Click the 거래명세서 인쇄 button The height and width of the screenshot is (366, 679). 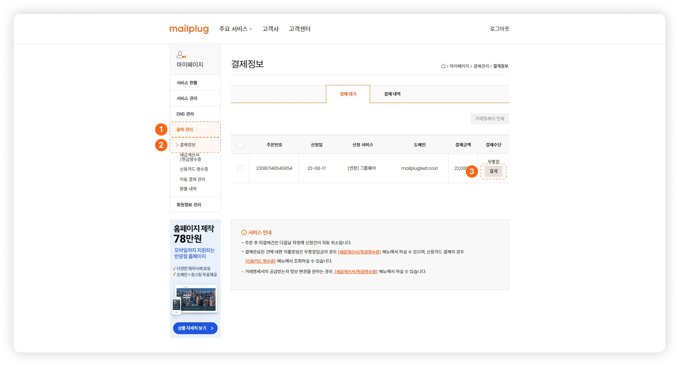(x=489, y=119)
